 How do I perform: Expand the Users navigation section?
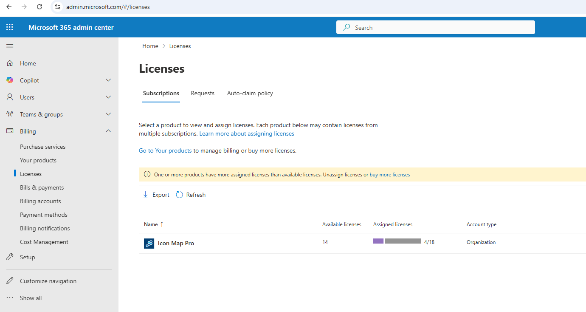point(108,97)
